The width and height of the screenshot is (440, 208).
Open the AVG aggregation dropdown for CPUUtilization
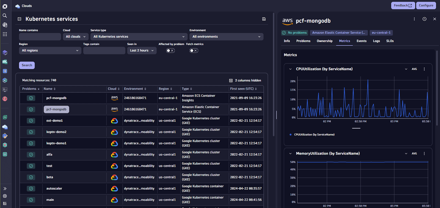[411, 69]
